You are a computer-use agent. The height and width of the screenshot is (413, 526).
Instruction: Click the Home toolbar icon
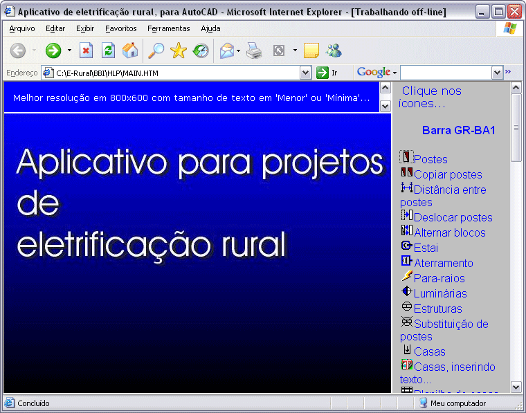(x=130, y=51)
